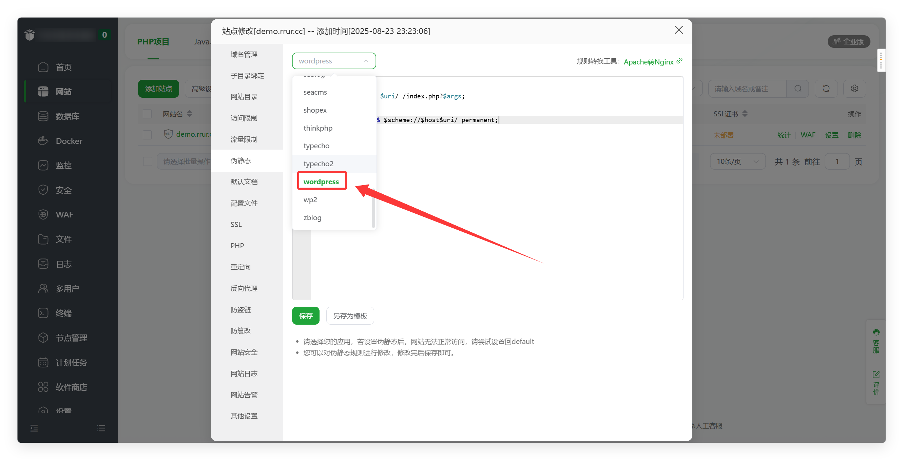Open the WAF globe shield icon
The height and width of the screenshot is (460, 903).
tap(43, 215)
